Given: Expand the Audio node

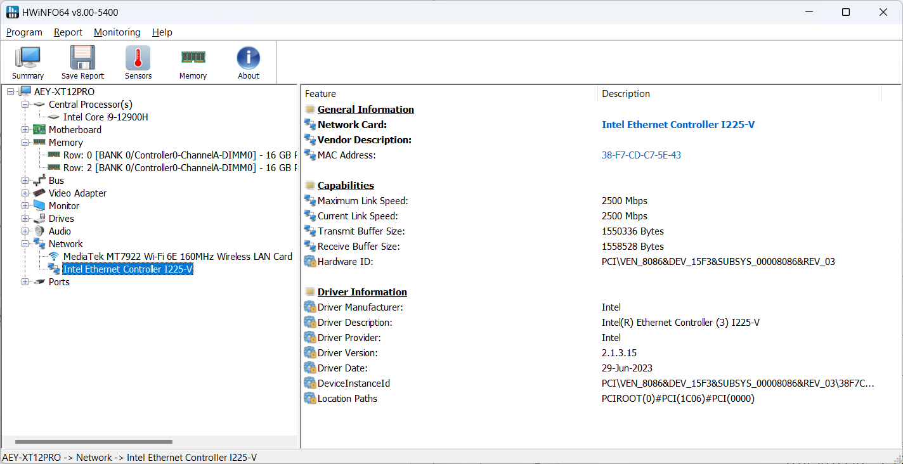Looking at the screenshot, I should [x=25, y=231].
